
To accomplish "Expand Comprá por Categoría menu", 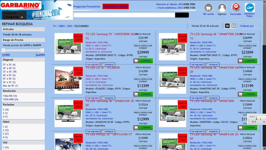I will point(14,15).
